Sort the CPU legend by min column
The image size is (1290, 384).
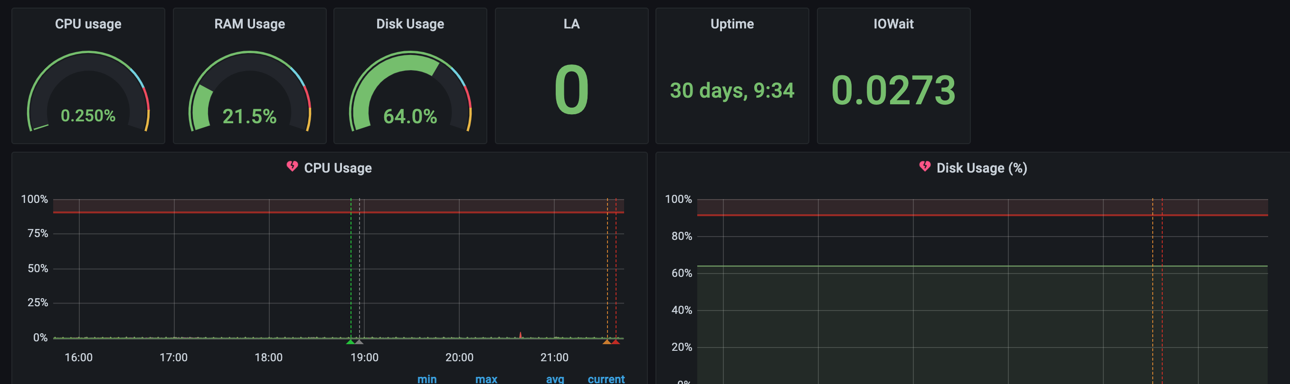[427, 379]
